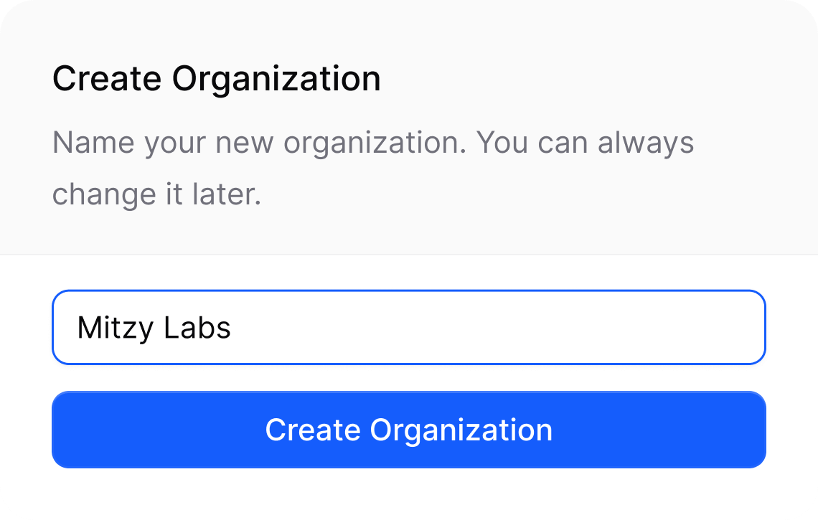
Task: Click the organization name text box border
Action: point(408,291)
